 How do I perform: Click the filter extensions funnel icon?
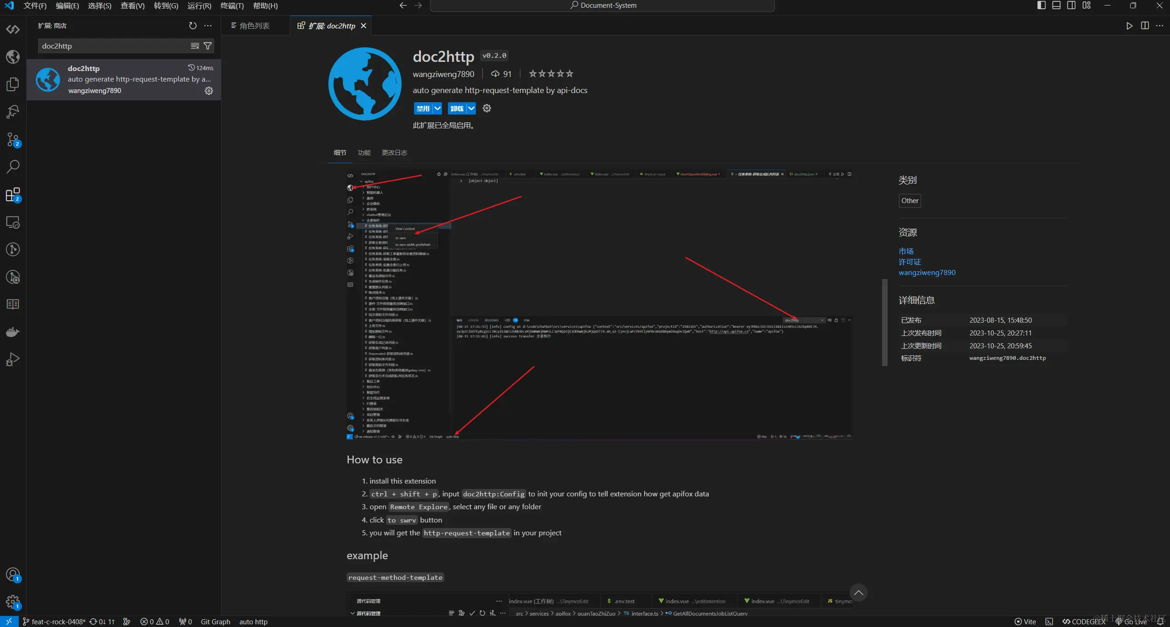click(x=208, y=46)
